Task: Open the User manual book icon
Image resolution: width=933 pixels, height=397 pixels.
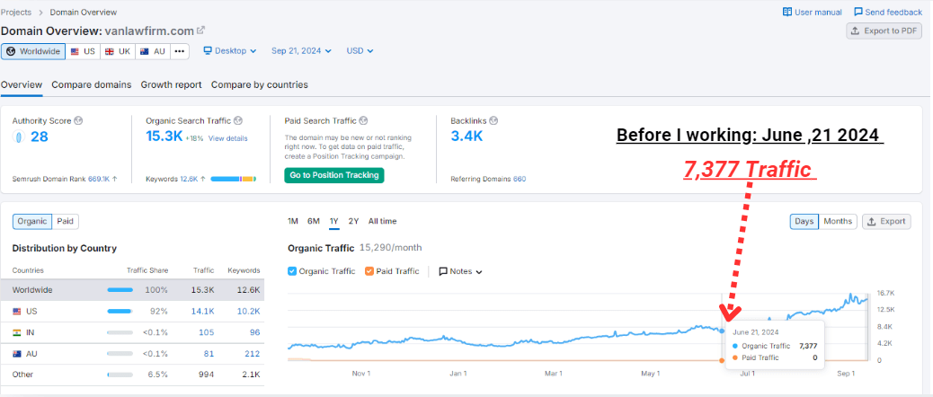Action: pyautogui.click(x=787, y=13)
